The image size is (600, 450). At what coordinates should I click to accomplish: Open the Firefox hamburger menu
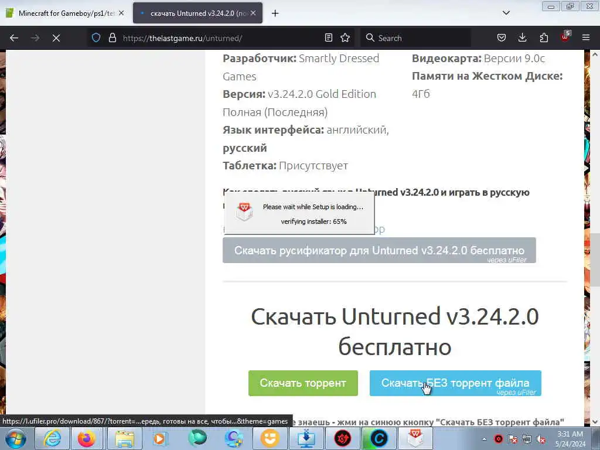click(x=586, y=37)
